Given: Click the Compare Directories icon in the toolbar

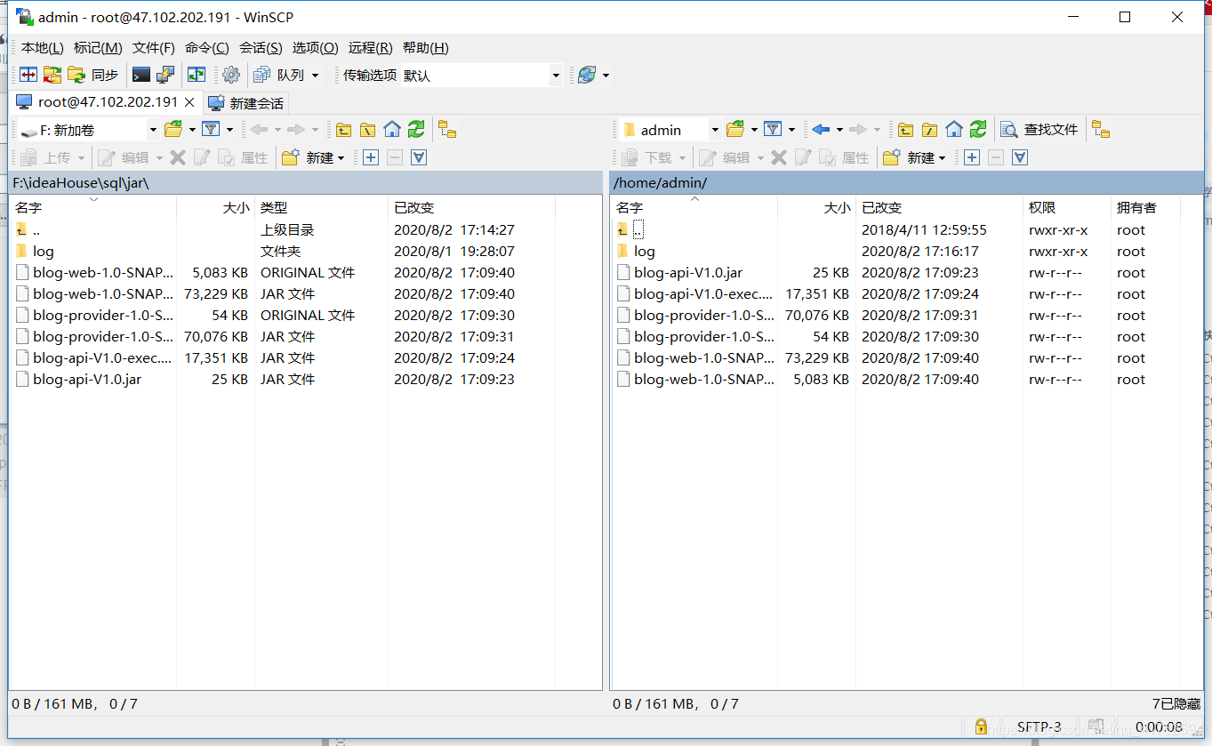Looking at the screenshot, I should (28, 75).
